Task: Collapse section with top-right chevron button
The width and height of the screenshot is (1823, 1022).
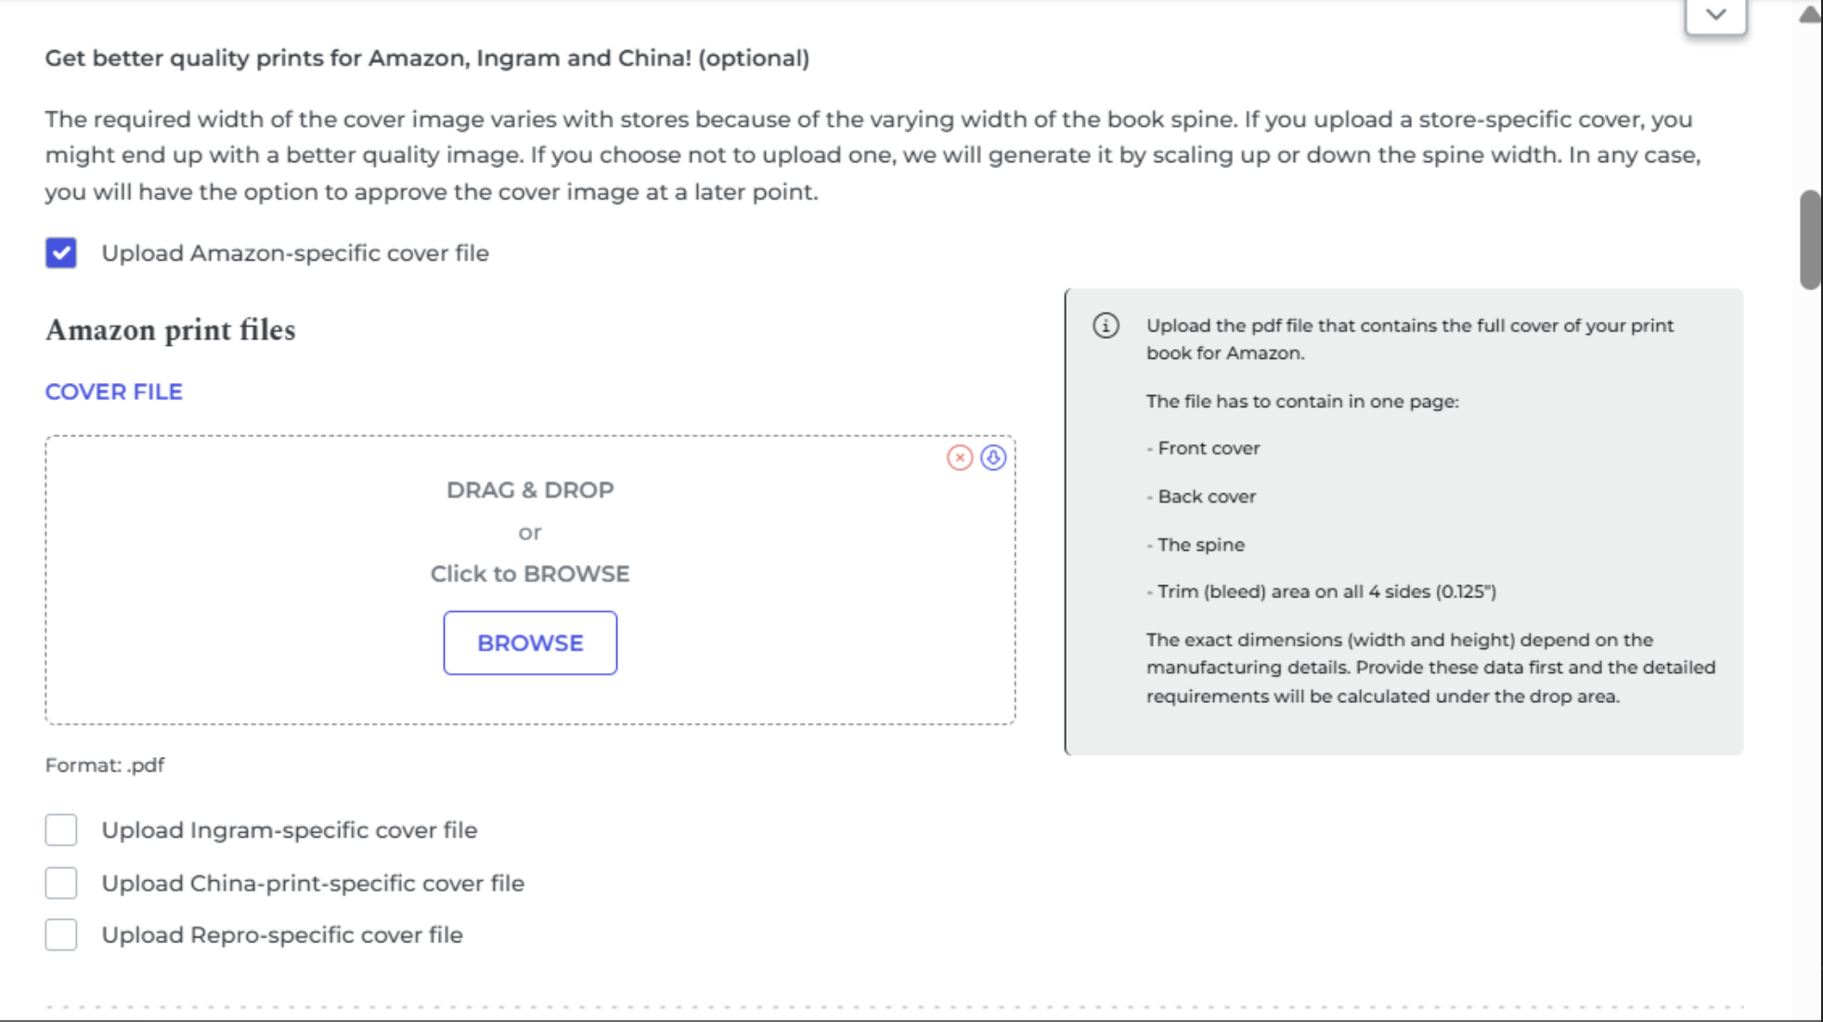Action: pos(1716,16)
